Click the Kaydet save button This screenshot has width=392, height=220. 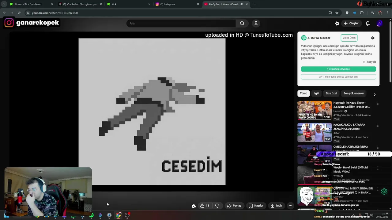[x=256, y=206]
